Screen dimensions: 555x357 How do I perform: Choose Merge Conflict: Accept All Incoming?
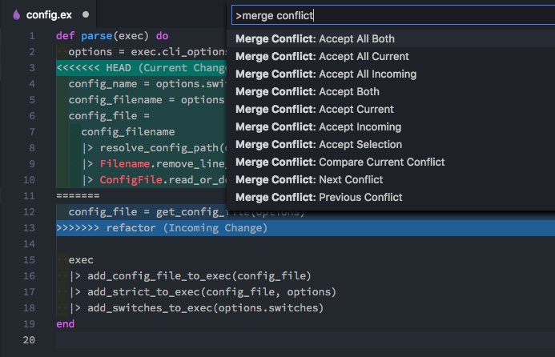click(391, 74)
